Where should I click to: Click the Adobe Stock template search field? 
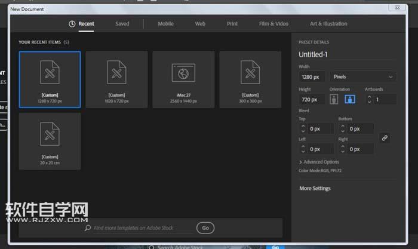(143, 228)
